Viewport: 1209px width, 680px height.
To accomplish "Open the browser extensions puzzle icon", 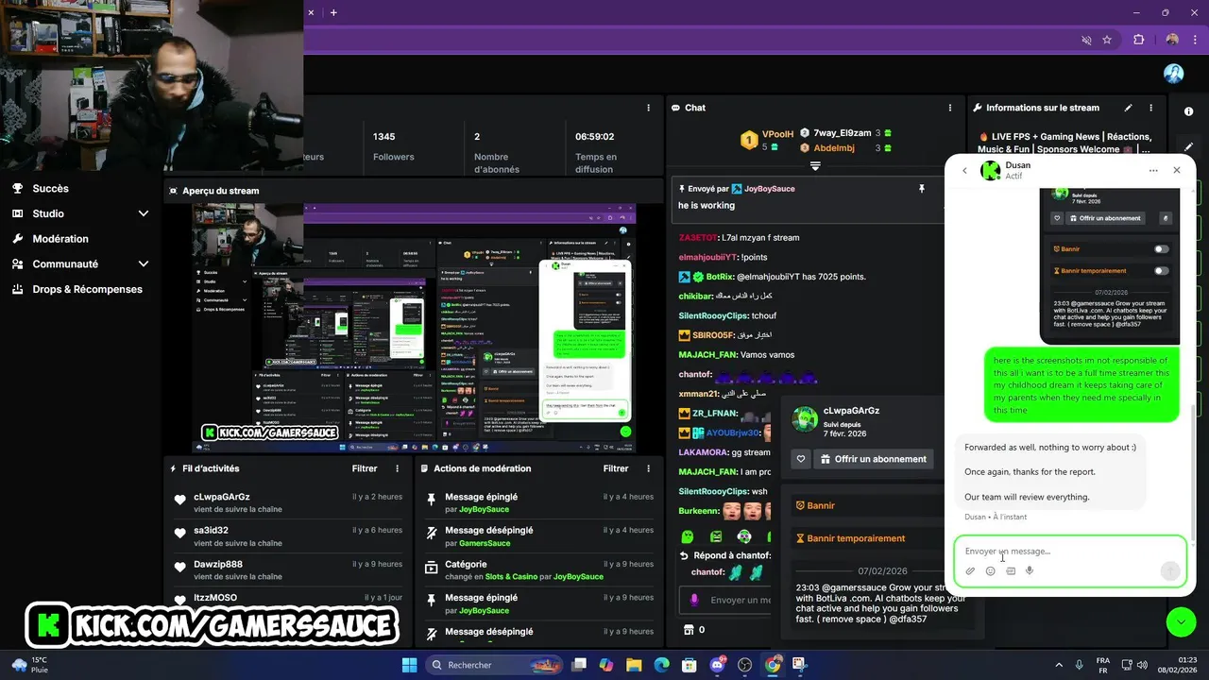I will pyautogui.click(x=1138, y=40).
